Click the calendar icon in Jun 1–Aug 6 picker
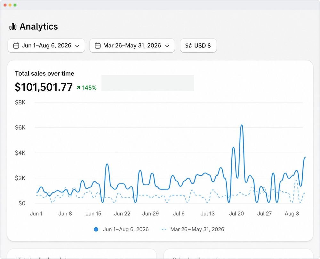Viewport: 320px width, 259px height. pyautogui.click(x=16, y=46)
